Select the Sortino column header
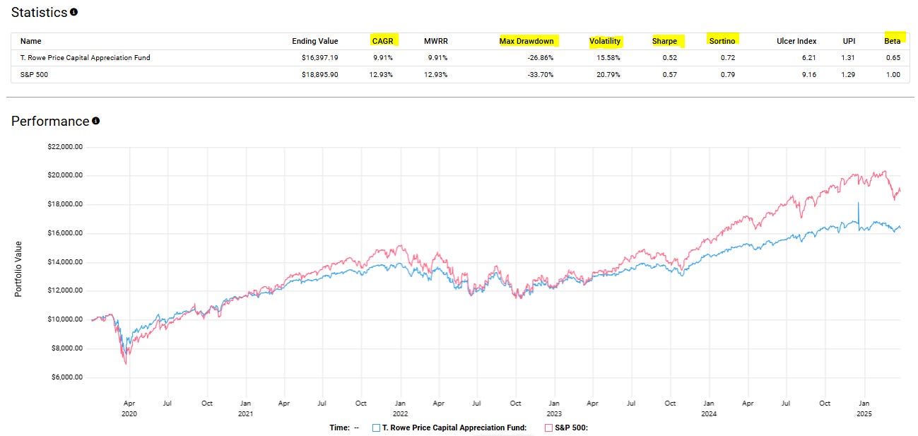The width and height of the screenshot is (918, 436). coord(722,41)
